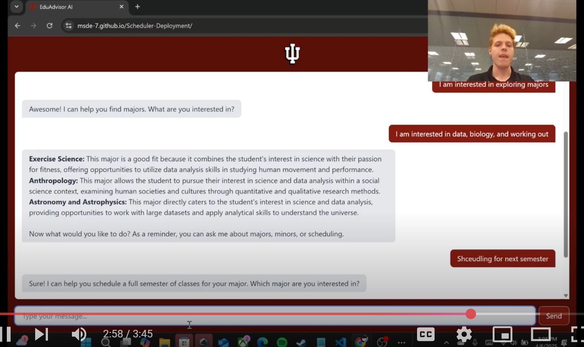Viewport: 584px width, 347px height.
Task: Close the EduAdvisor AI tab
Action: click(x=121, y=7)
